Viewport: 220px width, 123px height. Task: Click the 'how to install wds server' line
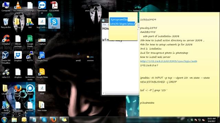point(155,57)
